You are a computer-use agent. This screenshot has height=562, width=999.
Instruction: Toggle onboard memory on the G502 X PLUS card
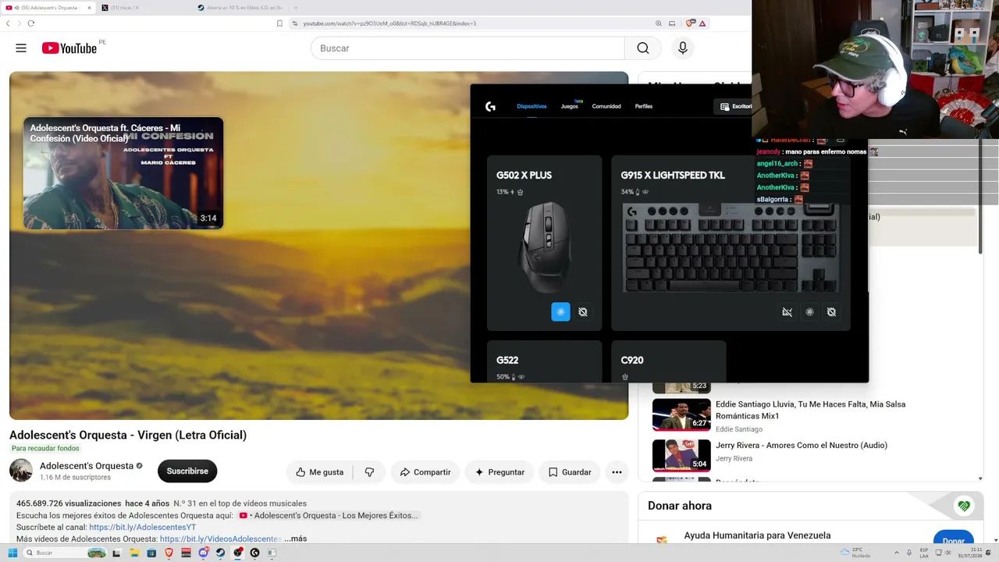[583, 312]
